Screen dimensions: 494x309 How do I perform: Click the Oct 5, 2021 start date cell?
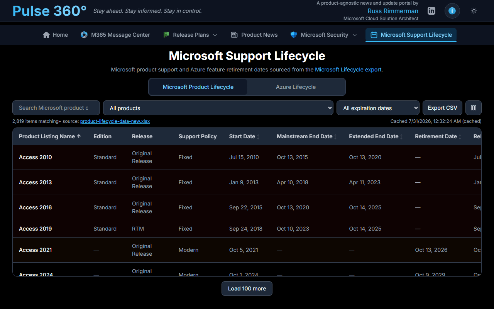pos(244,250)
